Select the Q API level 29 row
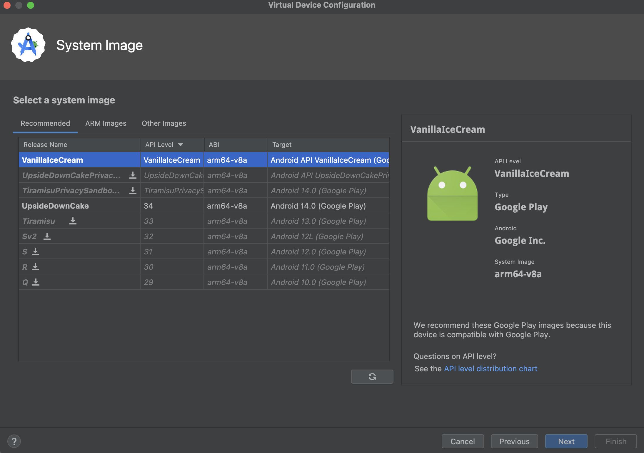Screen dimensions: 644x453 coord(196,282)
